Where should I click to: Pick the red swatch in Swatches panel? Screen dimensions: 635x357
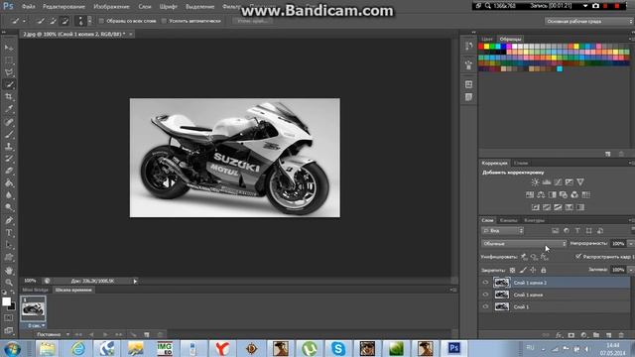pos(481,47)
